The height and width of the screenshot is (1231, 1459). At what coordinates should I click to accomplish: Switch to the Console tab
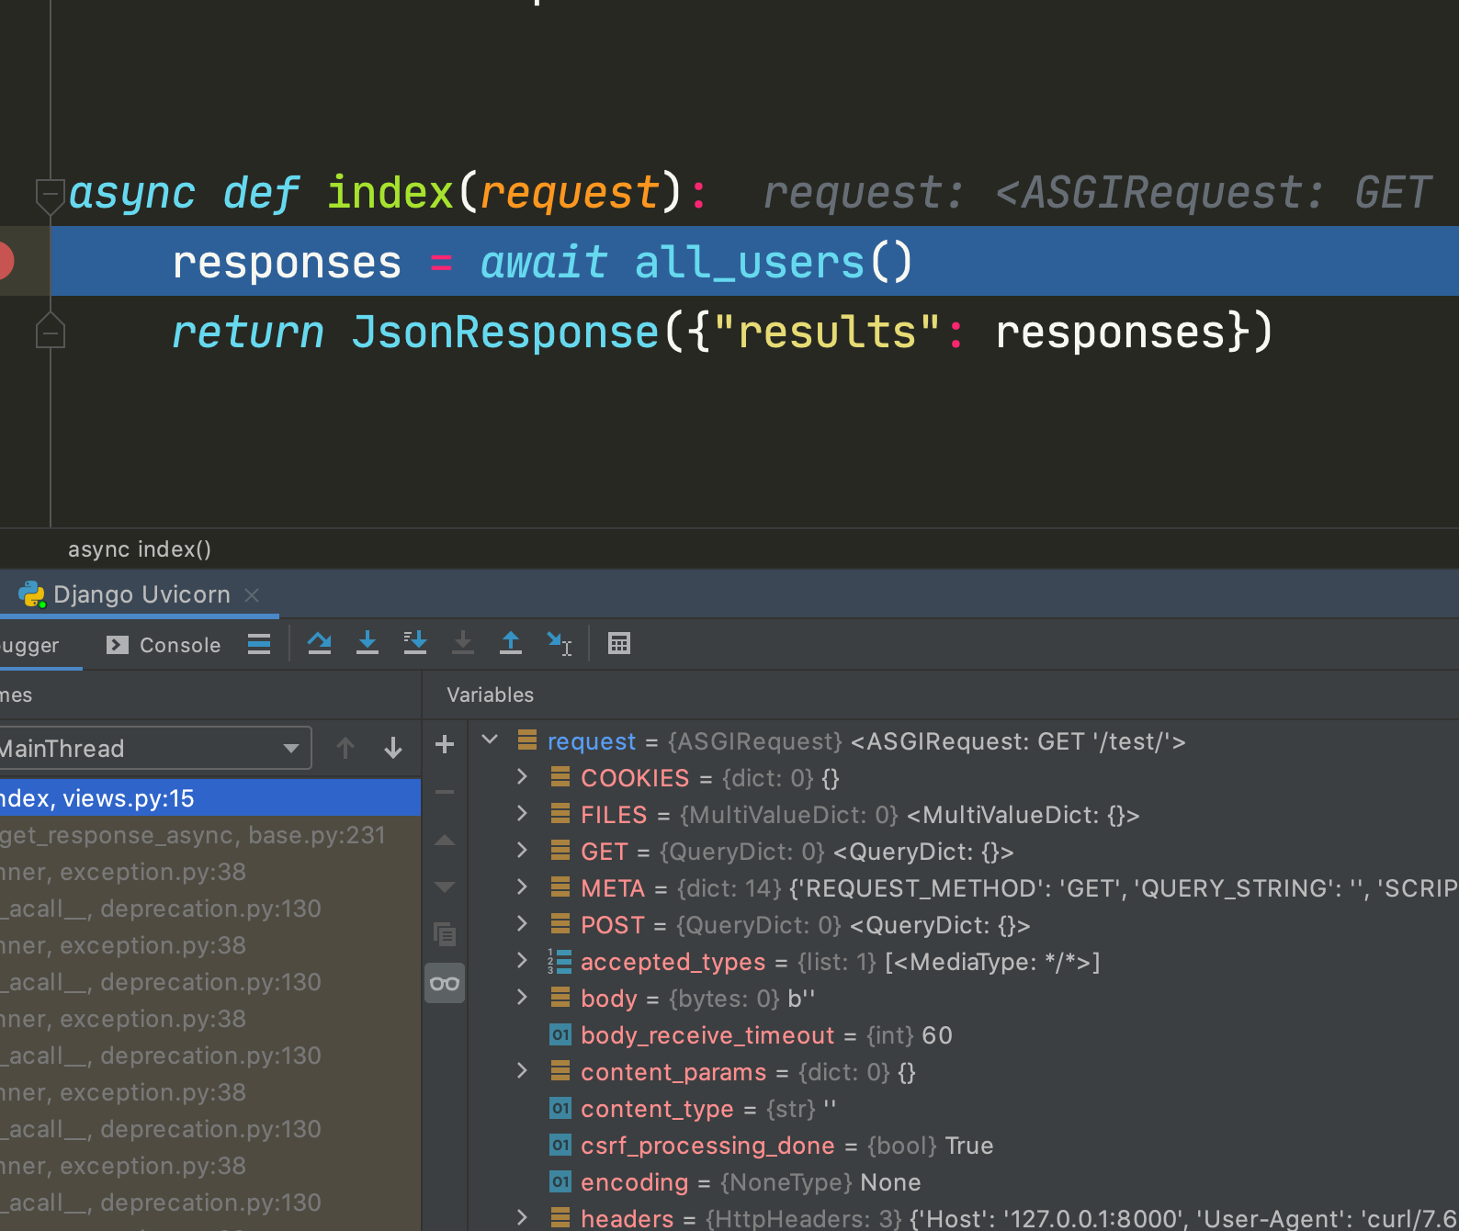point(164,645)
